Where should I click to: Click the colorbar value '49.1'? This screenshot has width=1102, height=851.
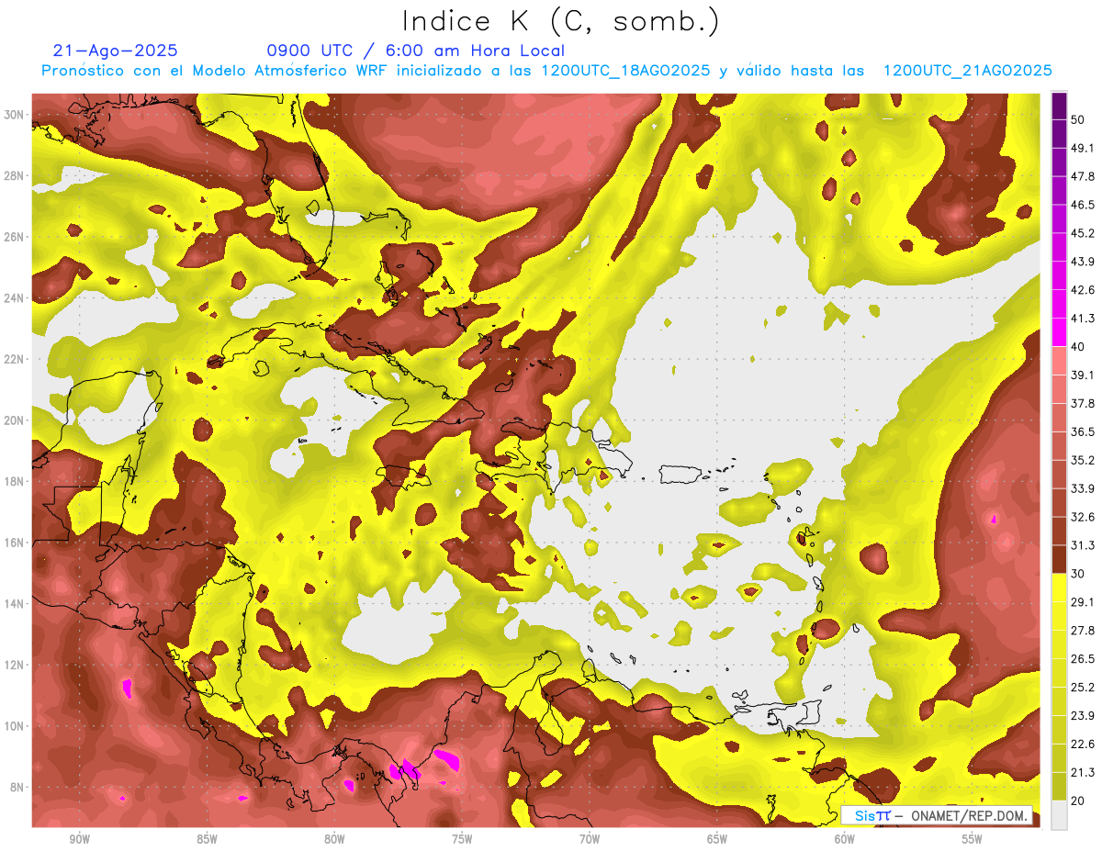click(1082, 148)
